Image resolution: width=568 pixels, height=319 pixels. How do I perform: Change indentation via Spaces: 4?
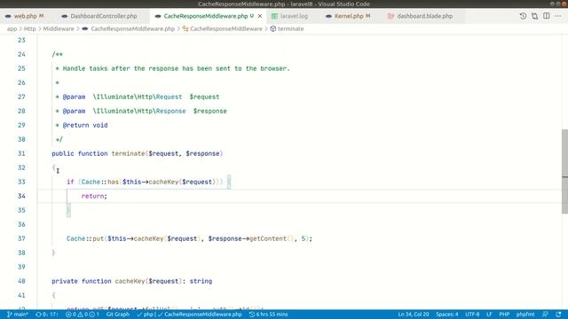(447, 315)
